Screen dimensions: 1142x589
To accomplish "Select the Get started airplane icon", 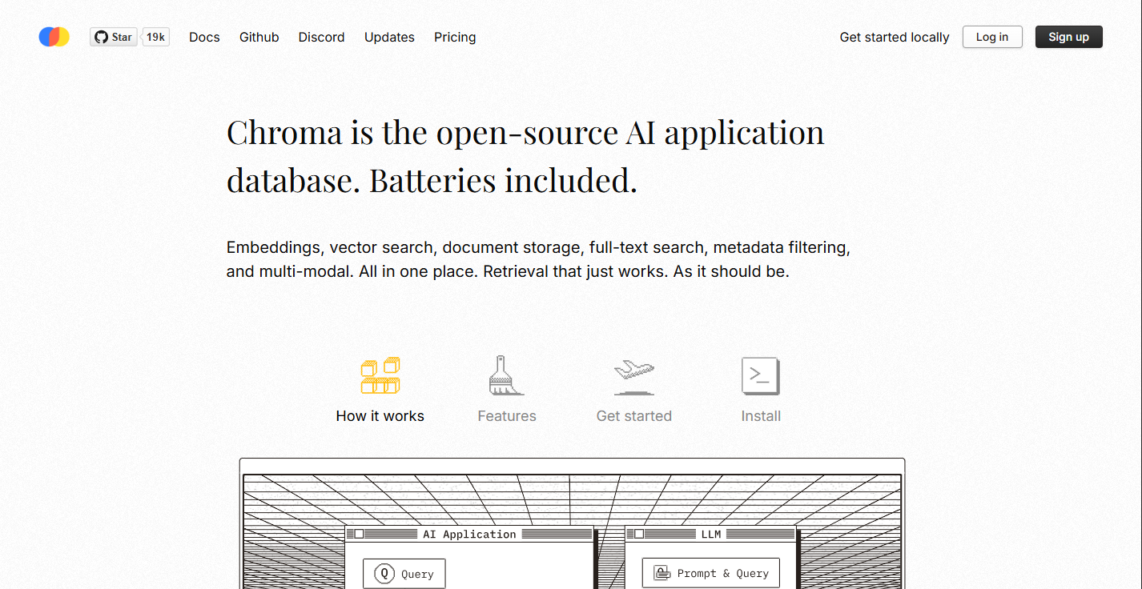I will [x=634, y=376].
